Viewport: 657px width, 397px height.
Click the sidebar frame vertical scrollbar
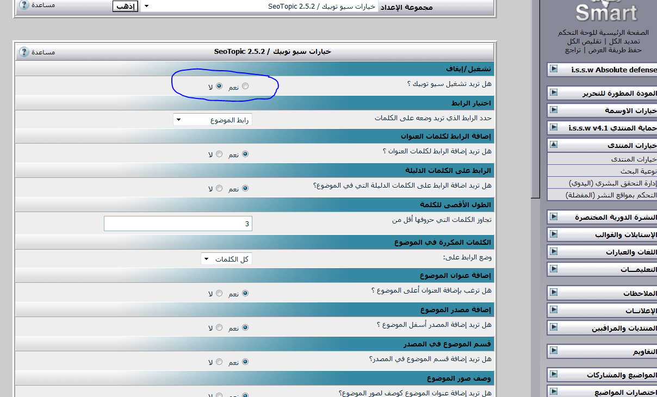pos(535,109)
